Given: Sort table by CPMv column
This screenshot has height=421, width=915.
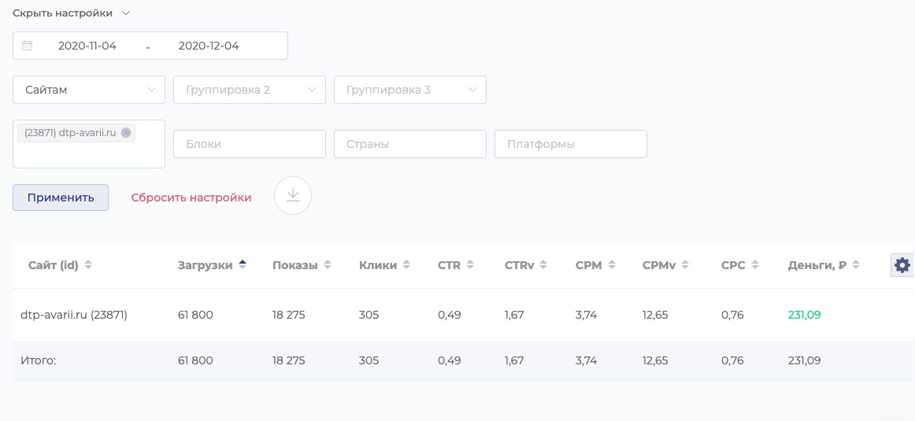Looking at the screenshot, I should coord(665,265).
